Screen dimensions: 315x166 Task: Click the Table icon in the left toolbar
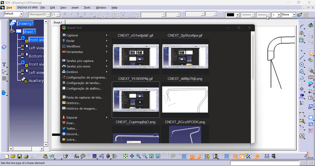[4, 78]
